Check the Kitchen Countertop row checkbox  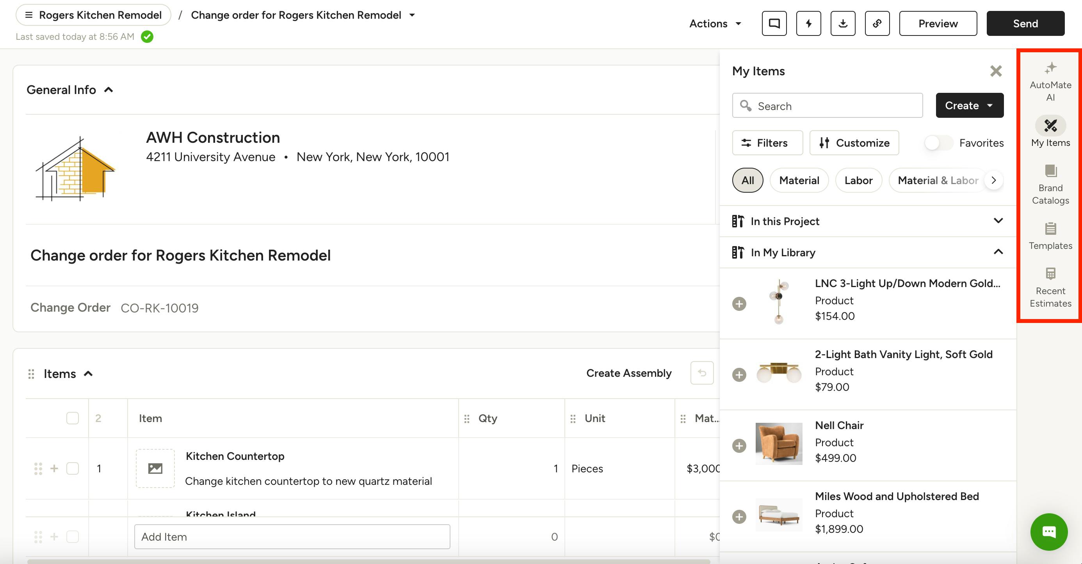click(73, 468)
